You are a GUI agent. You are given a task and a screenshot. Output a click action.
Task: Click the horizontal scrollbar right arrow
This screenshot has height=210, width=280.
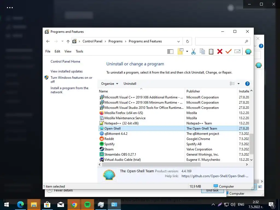coord(247,164)
